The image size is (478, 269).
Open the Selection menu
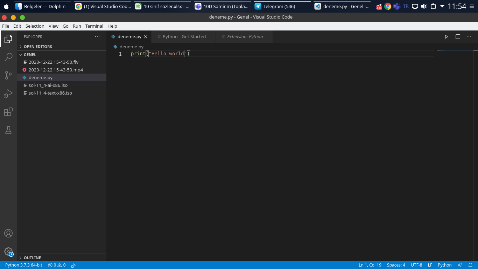[x=35, y=26]
